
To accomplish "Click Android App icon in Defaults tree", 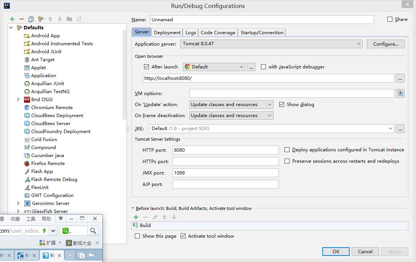I will (27, 36).
